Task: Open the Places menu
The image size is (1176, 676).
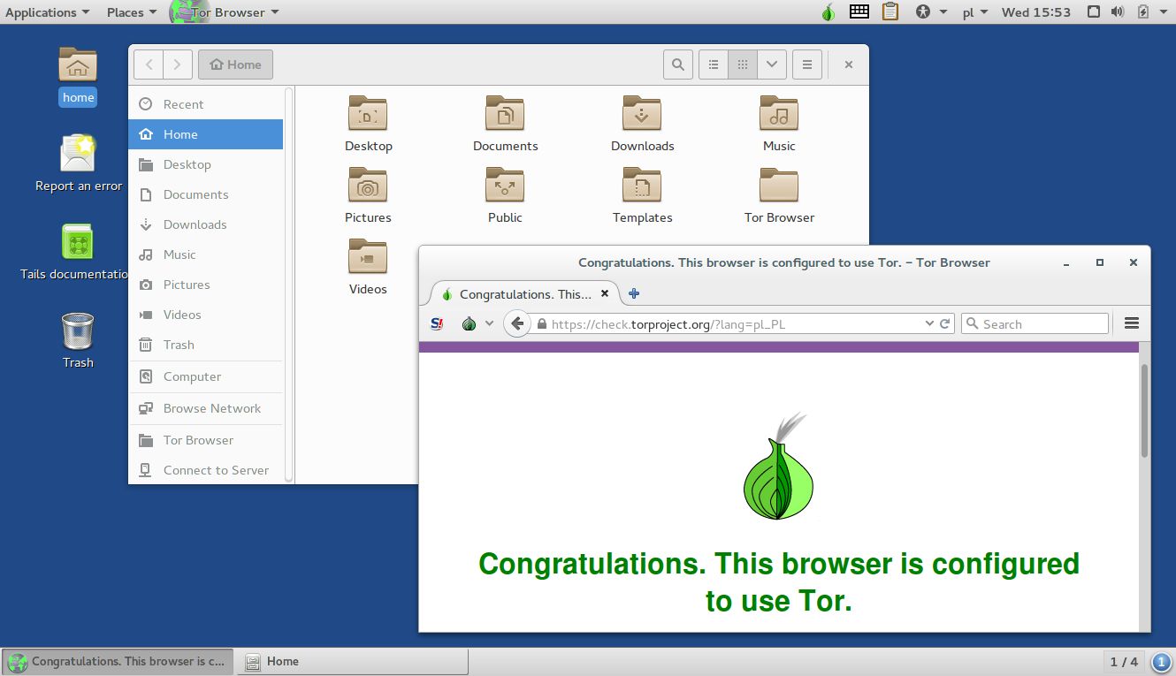Action: [132, 12]
